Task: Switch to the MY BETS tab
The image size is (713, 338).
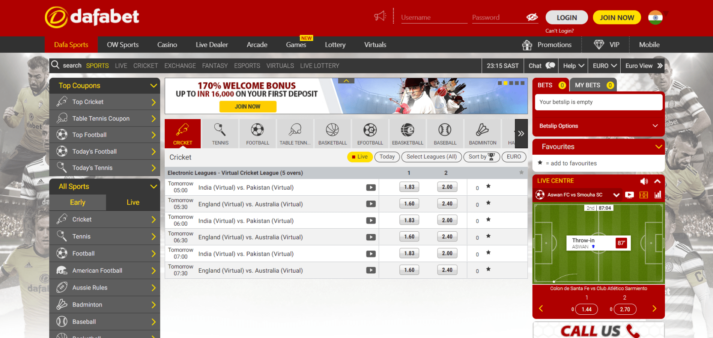Action: coord(593,85)
